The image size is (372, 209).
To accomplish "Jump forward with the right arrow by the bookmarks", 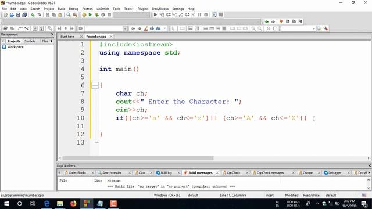I will pos(273,21).
